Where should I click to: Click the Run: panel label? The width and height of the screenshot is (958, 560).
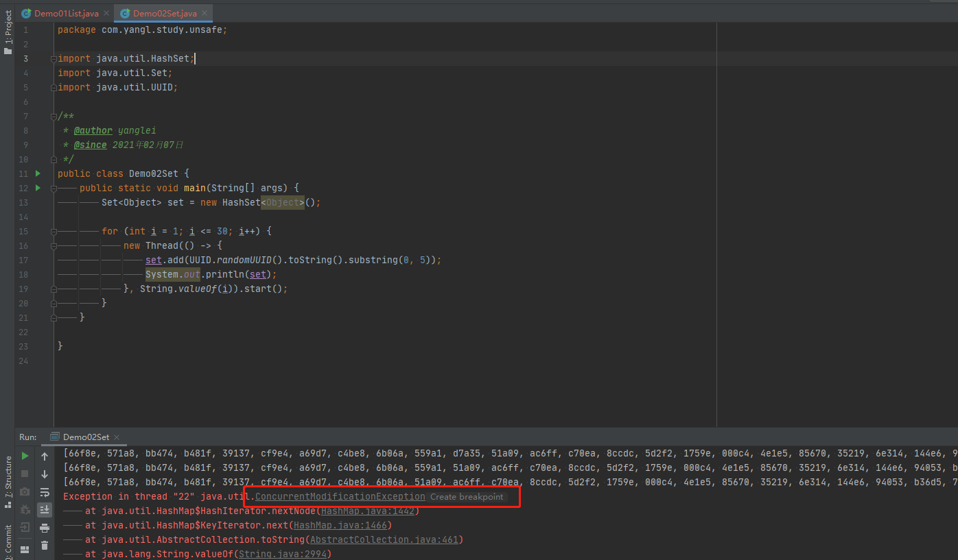pos(28,437)
